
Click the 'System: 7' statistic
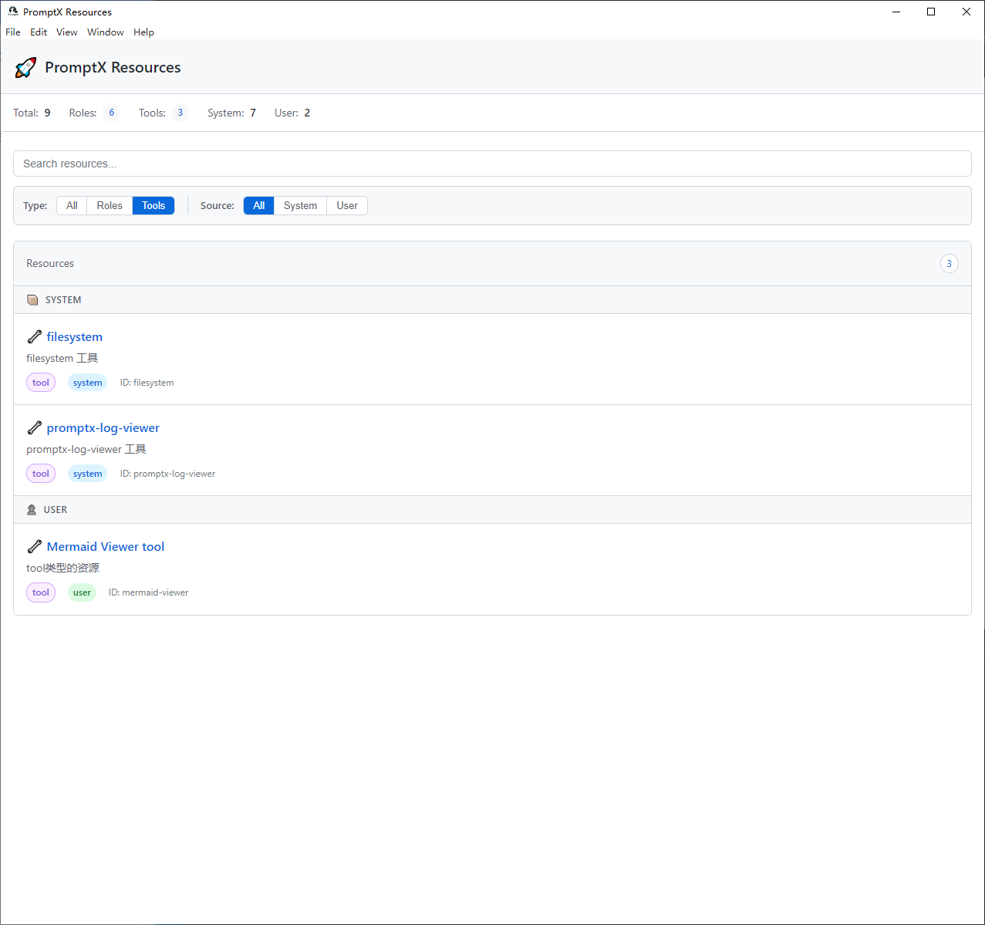231,113
